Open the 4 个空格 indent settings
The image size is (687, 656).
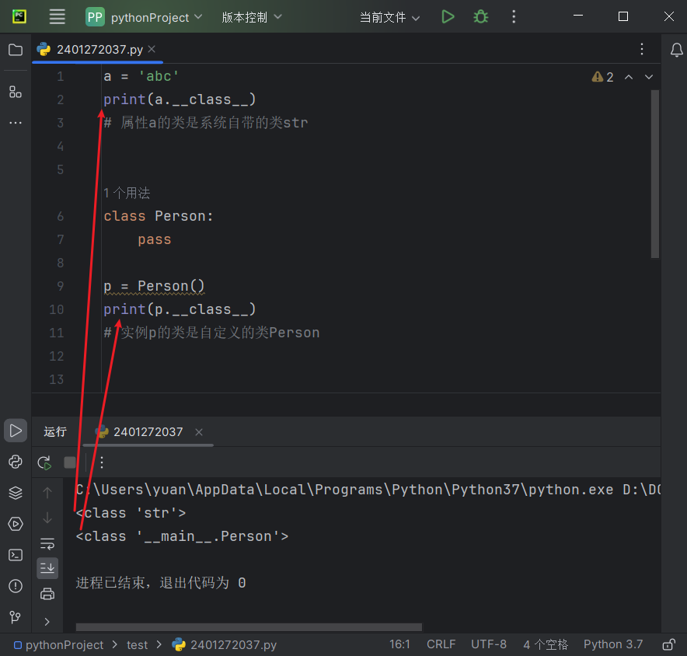point(546,644)
